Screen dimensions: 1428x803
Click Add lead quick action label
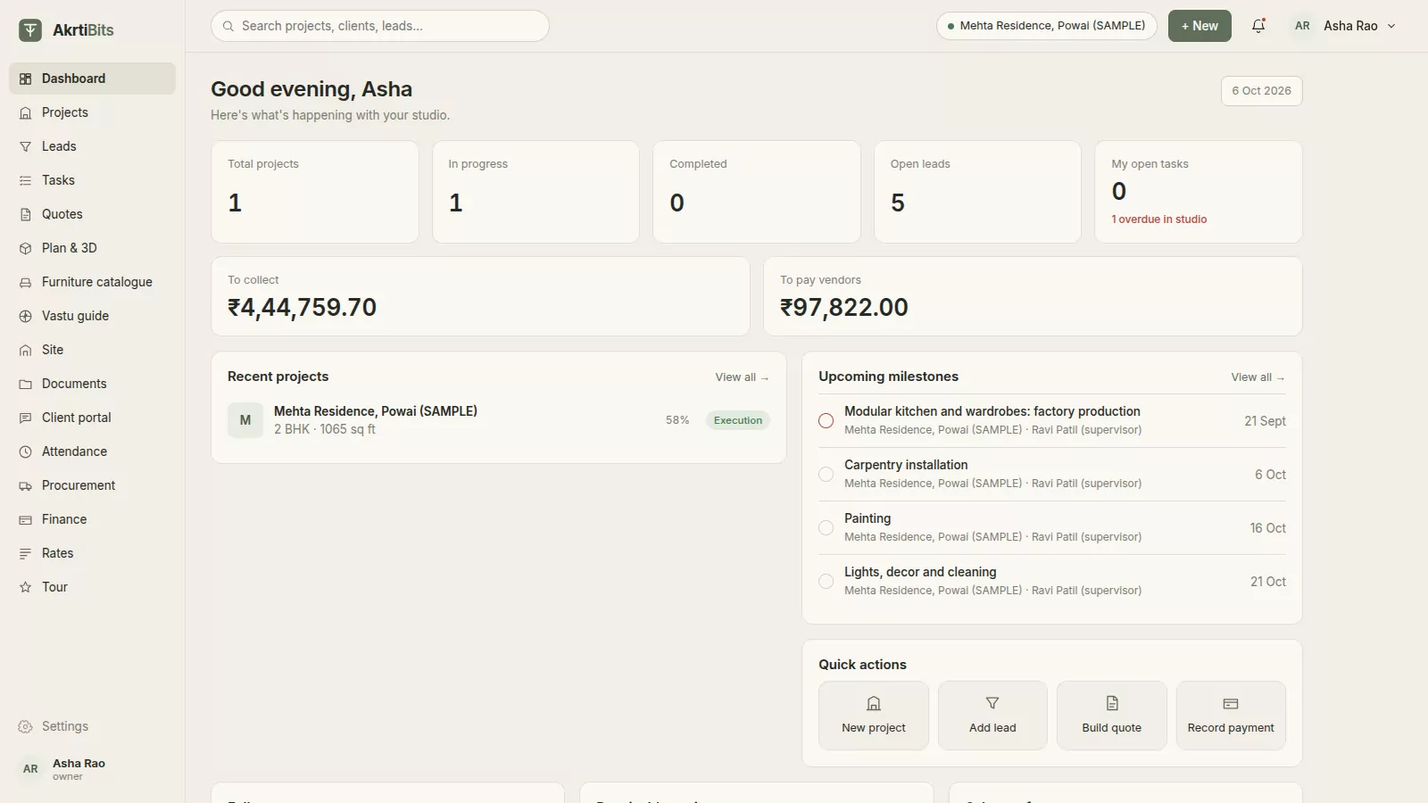(x=992, y=728)
